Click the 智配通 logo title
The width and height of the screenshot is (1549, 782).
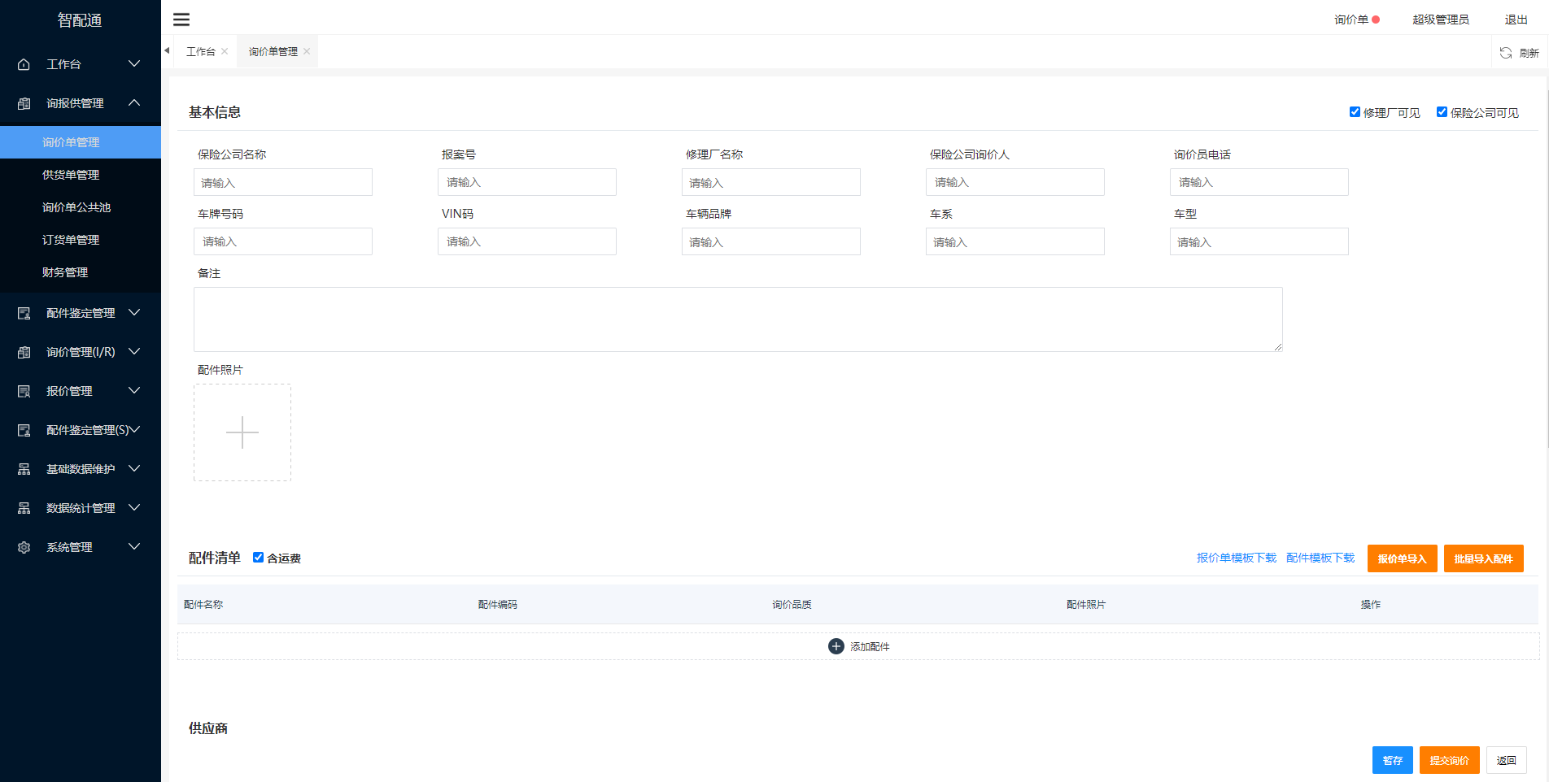tap(80, 20)
